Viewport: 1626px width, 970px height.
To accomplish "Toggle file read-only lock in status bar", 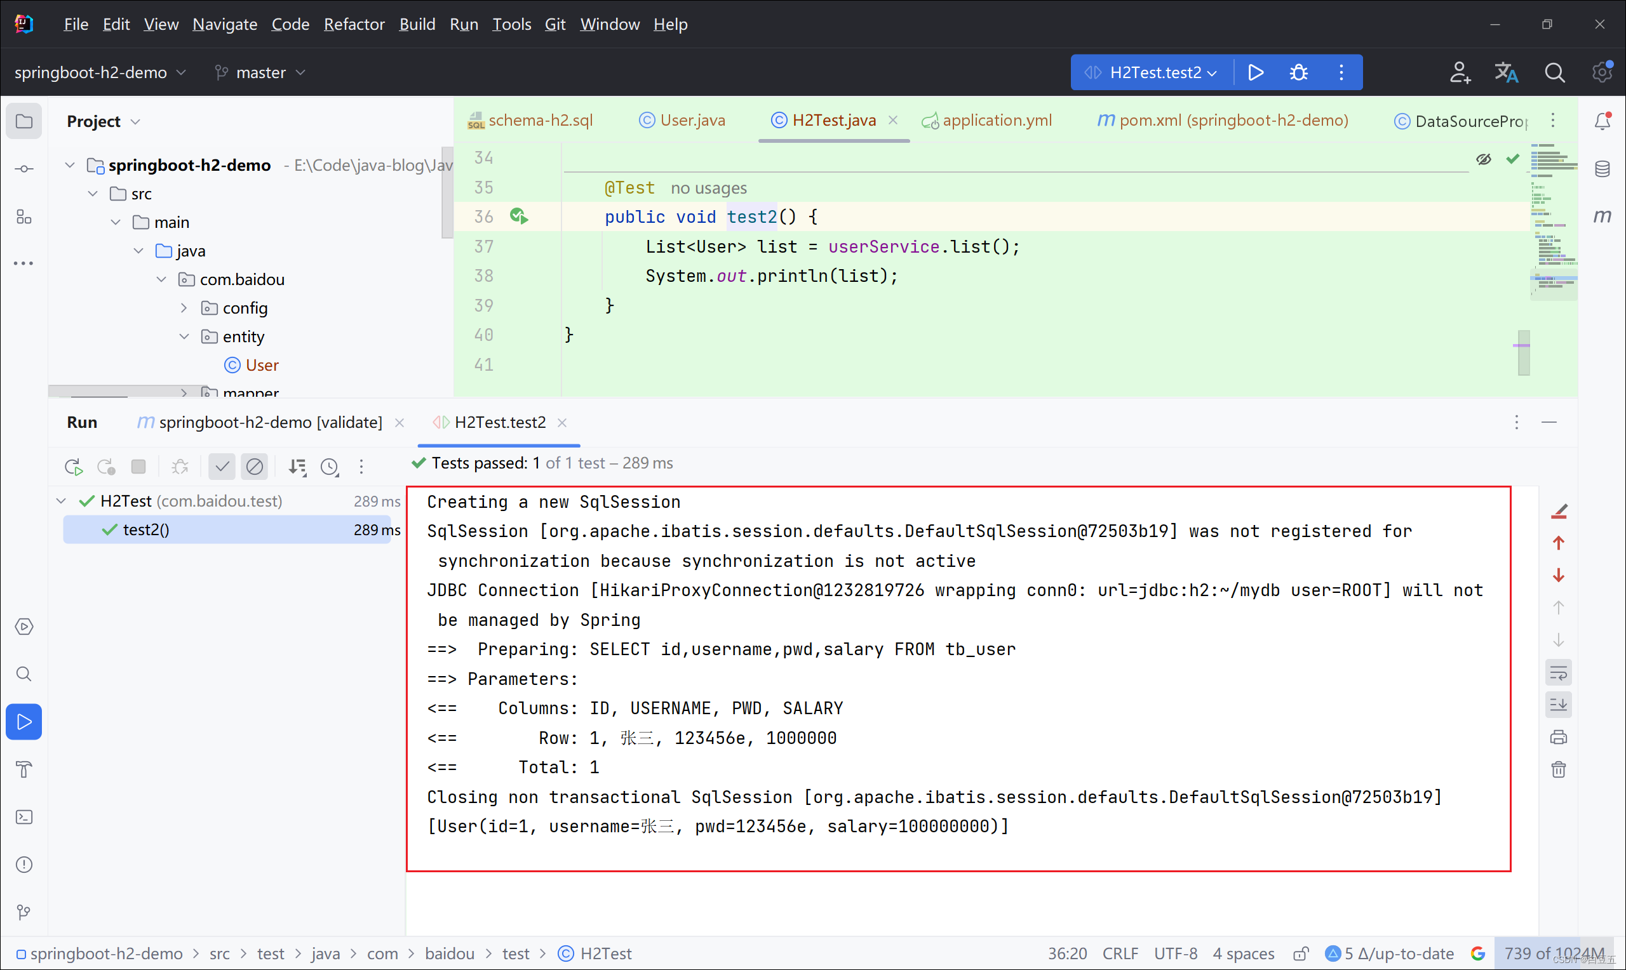I will tap(1300, 953).
